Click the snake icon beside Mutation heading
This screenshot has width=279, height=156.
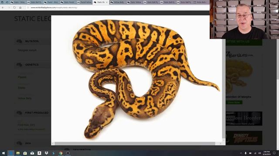pos(19,41)
